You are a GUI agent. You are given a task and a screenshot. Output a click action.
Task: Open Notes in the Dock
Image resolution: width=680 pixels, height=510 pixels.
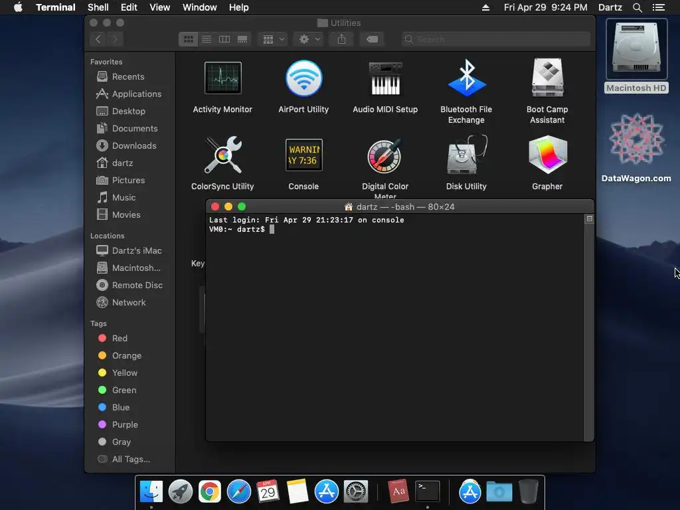(x=297, y=491)
